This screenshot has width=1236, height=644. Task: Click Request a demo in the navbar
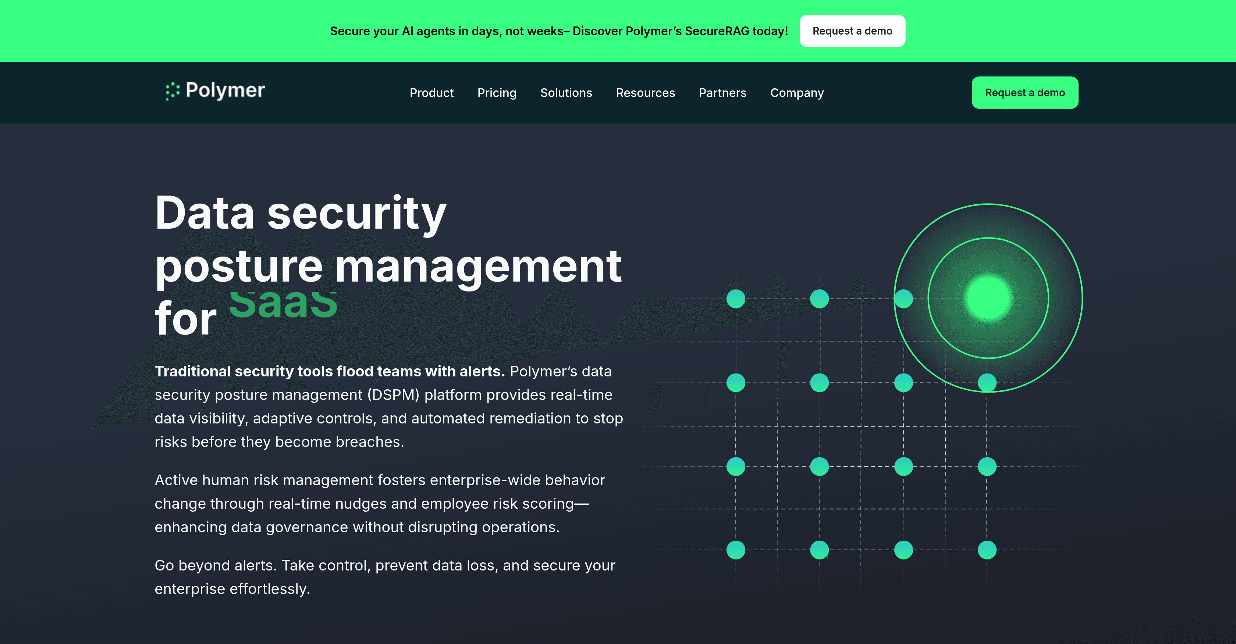[1025, 93]
